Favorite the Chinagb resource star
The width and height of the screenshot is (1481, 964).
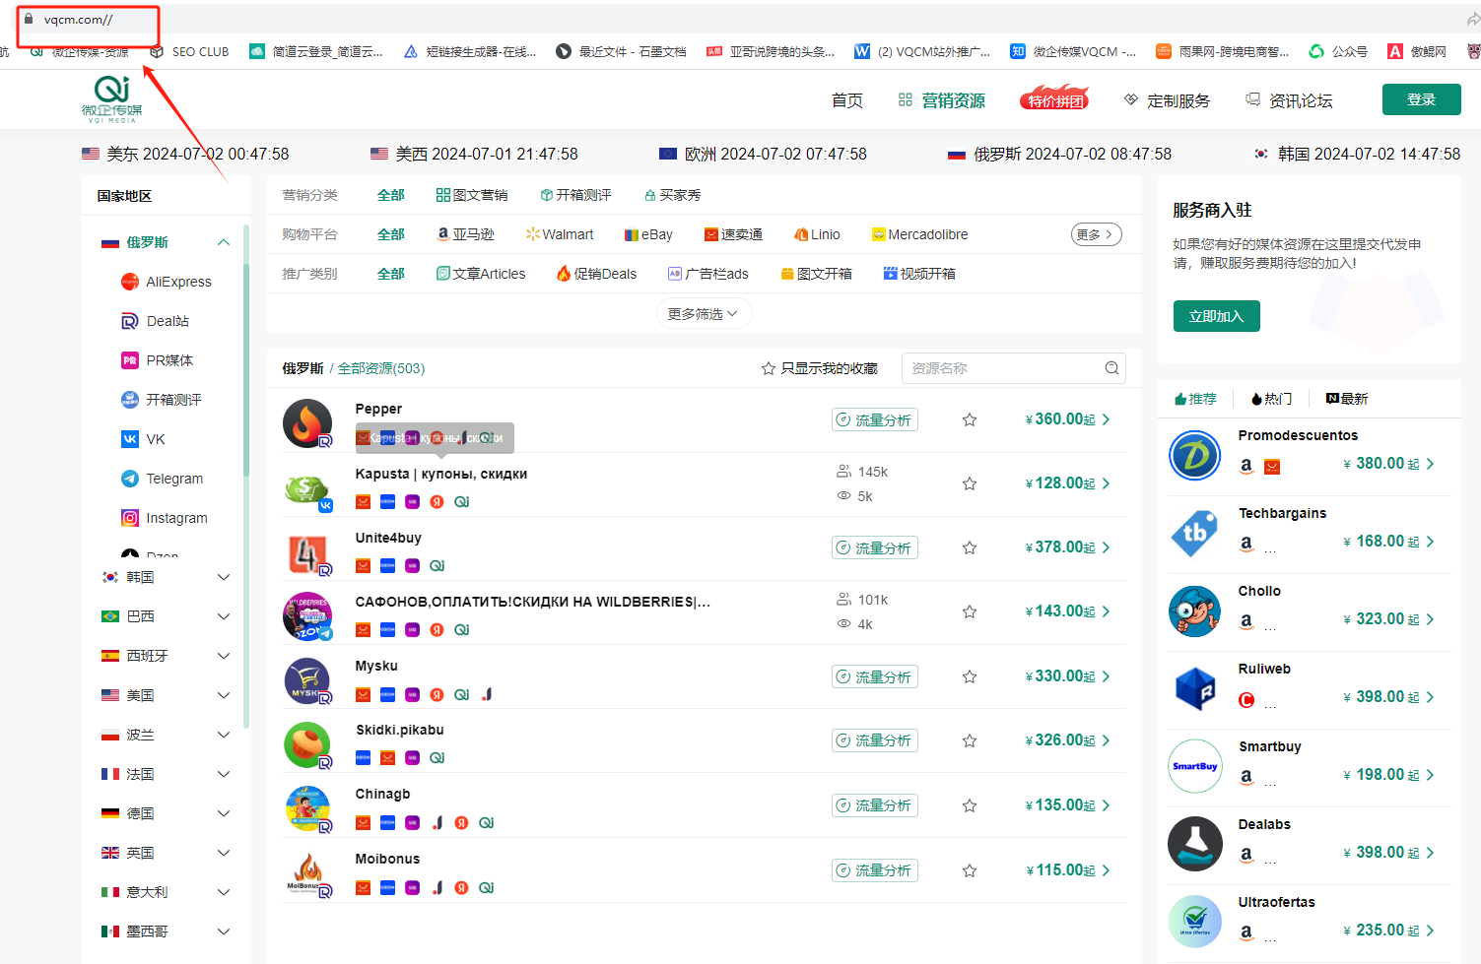click(970, 805)
